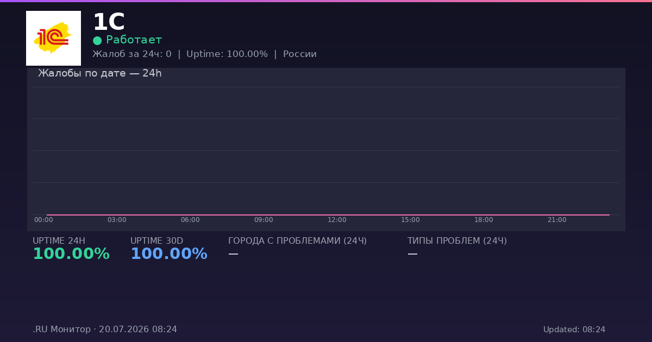This screenshot has height=342, width=652.
Task: Click the .RU Монитор footer text
Action: [62, 330]
